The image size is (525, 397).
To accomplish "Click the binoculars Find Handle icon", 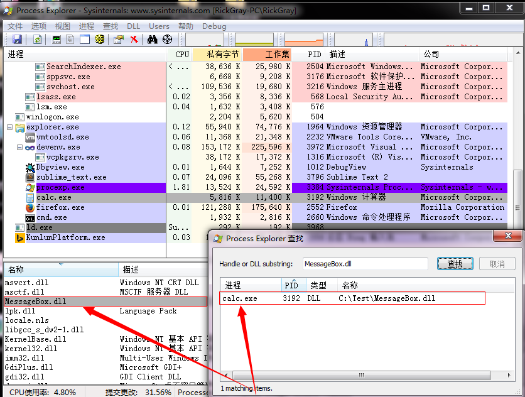I will coord(152,40).
